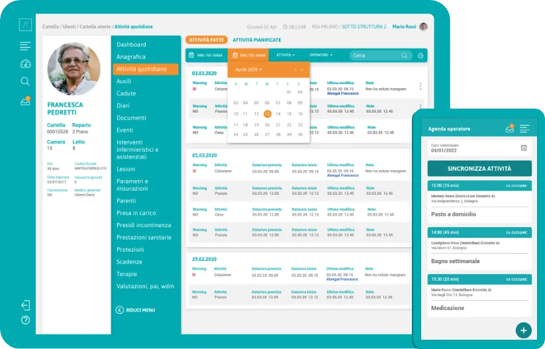Open three-dot menu for 03.03.2020 Colazione row

click(421, 86)
